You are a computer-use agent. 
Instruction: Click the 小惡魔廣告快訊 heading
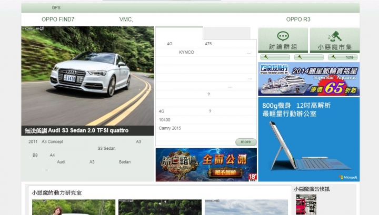click(312, 189)
